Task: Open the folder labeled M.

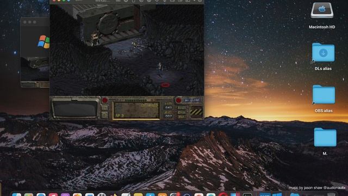Action: (x=325, y=137)
